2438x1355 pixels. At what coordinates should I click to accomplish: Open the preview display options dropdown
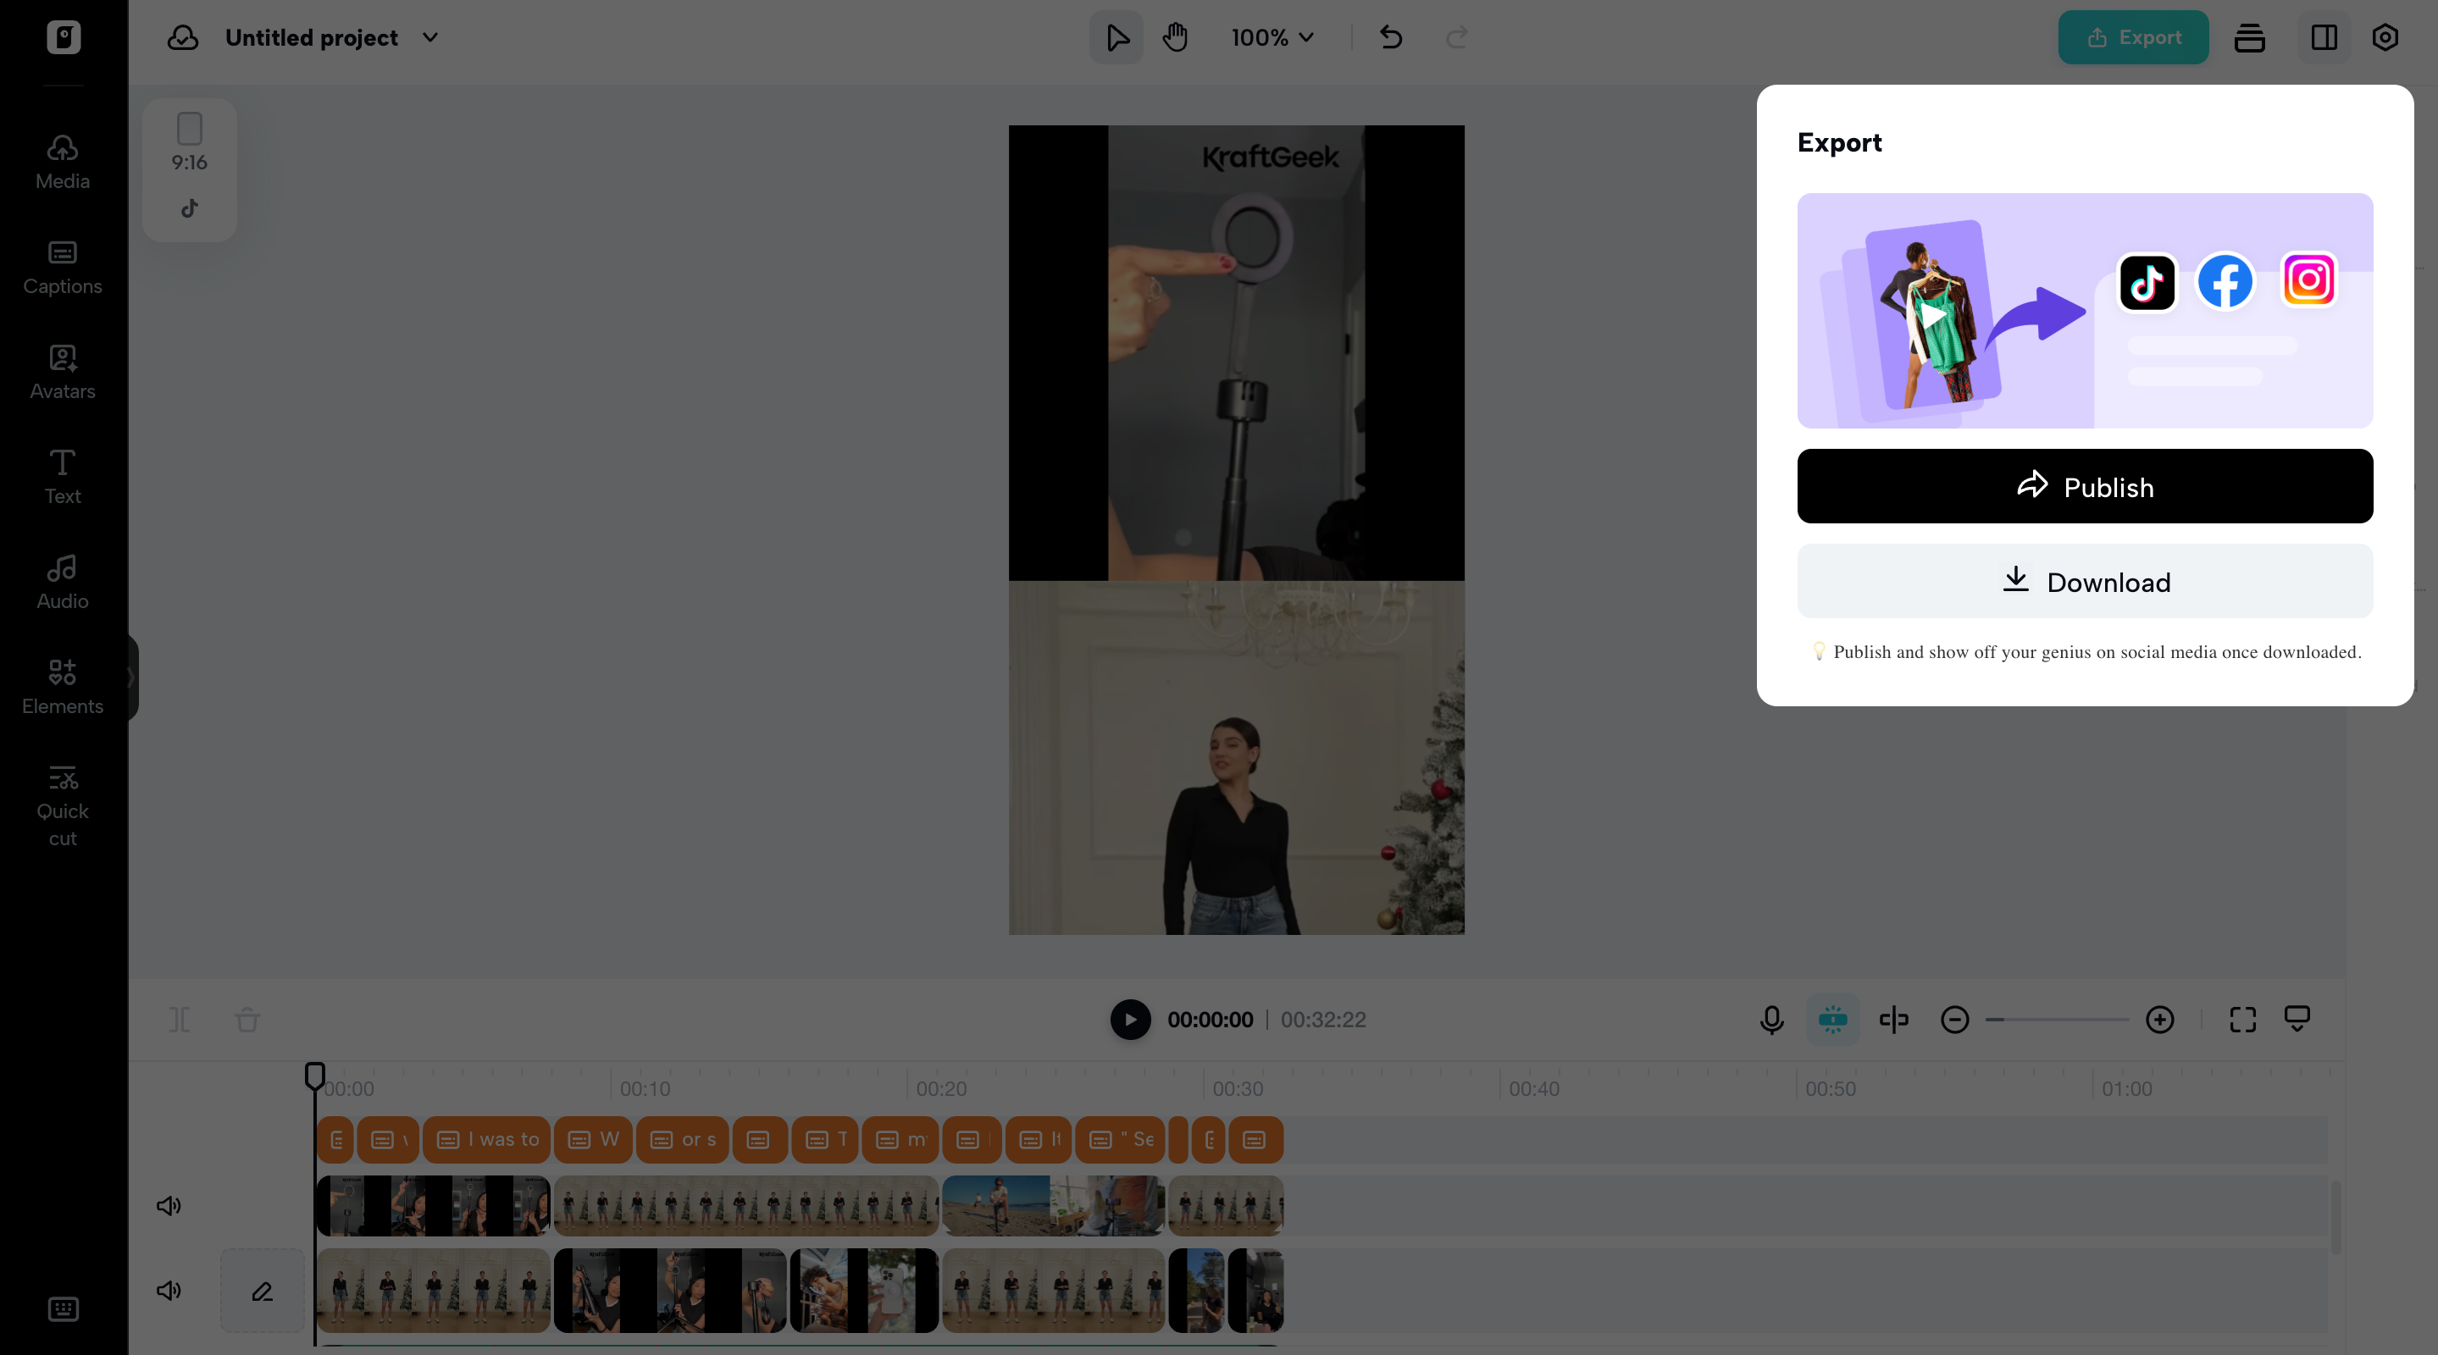2298,1020
